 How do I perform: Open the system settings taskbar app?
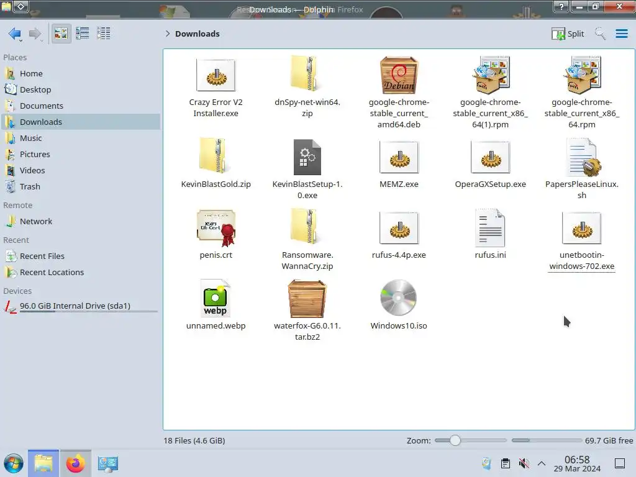tap(108, 463)
